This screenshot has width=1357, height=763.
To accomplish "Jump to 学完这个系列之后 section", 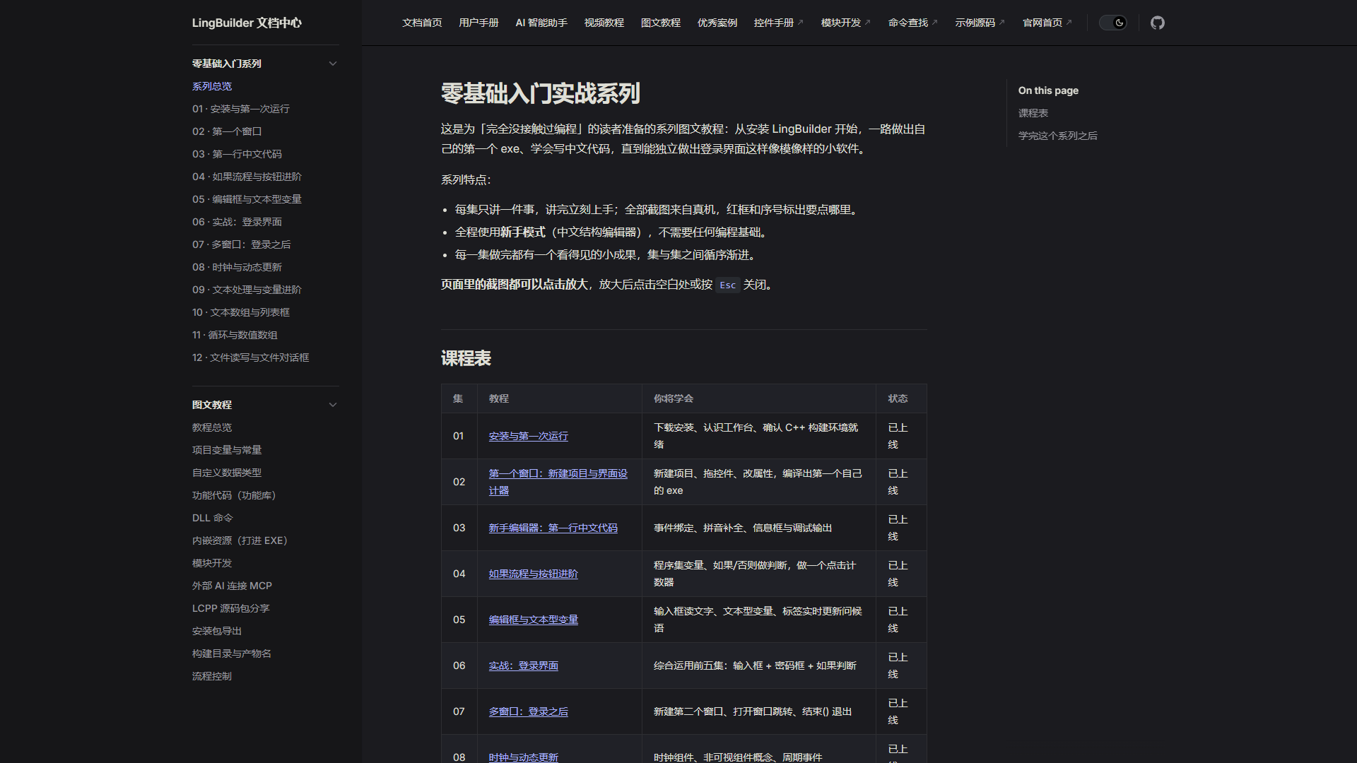I will (x=1058, y=136).
